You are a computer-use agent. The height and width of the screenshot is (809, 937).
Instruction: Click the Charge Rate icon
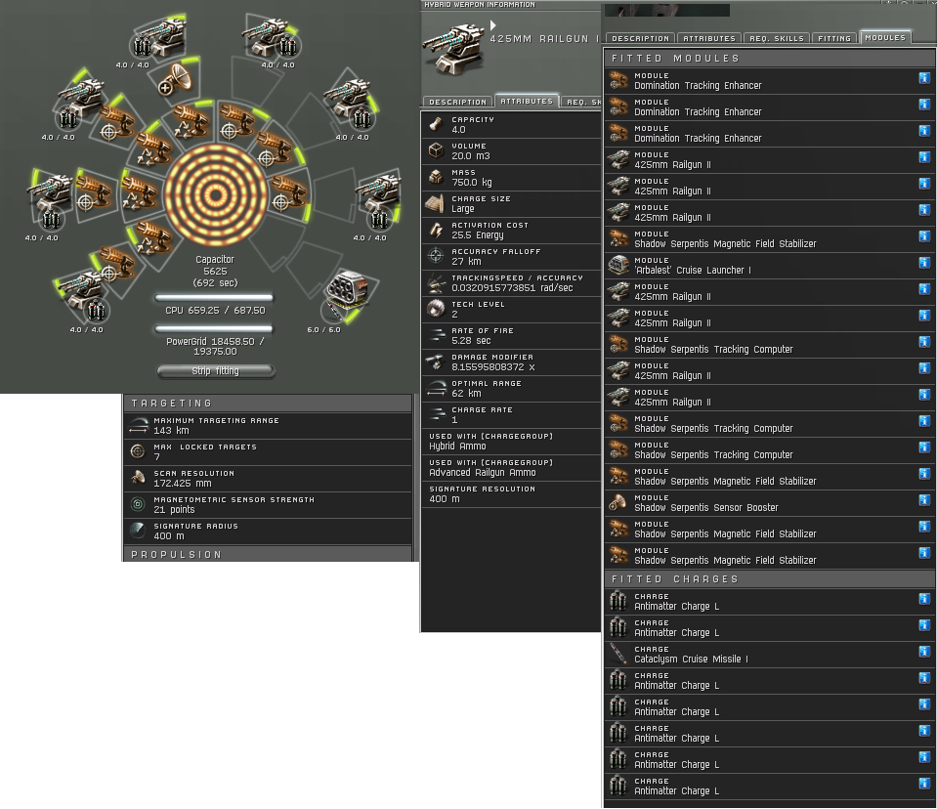click(436, 414)
